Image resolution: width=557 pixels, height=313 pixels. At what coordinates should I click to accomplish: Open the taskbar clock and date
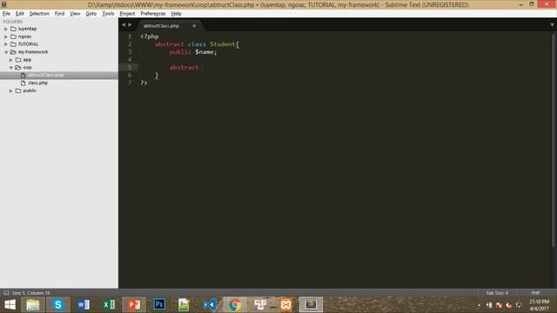pyautogui.click(x=540, y=305)
